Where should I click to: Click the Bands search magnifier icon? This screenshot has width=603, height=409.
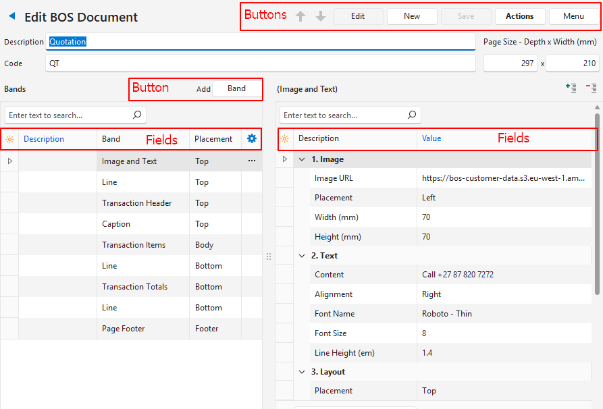click(x=137, y=115)
